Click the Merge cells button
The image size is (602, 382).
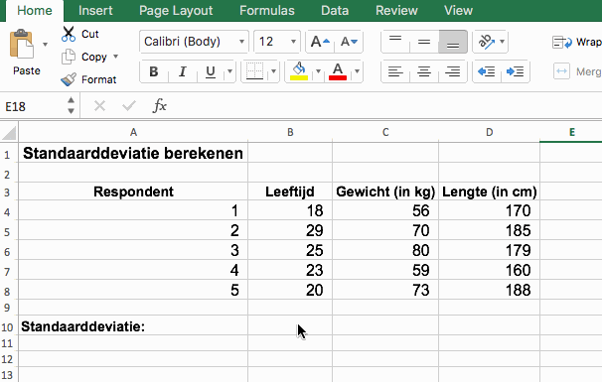click(x=577, y=71)
